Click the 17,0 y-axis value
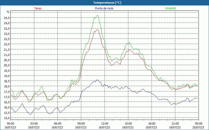The image size is (209, 130). 7,97
